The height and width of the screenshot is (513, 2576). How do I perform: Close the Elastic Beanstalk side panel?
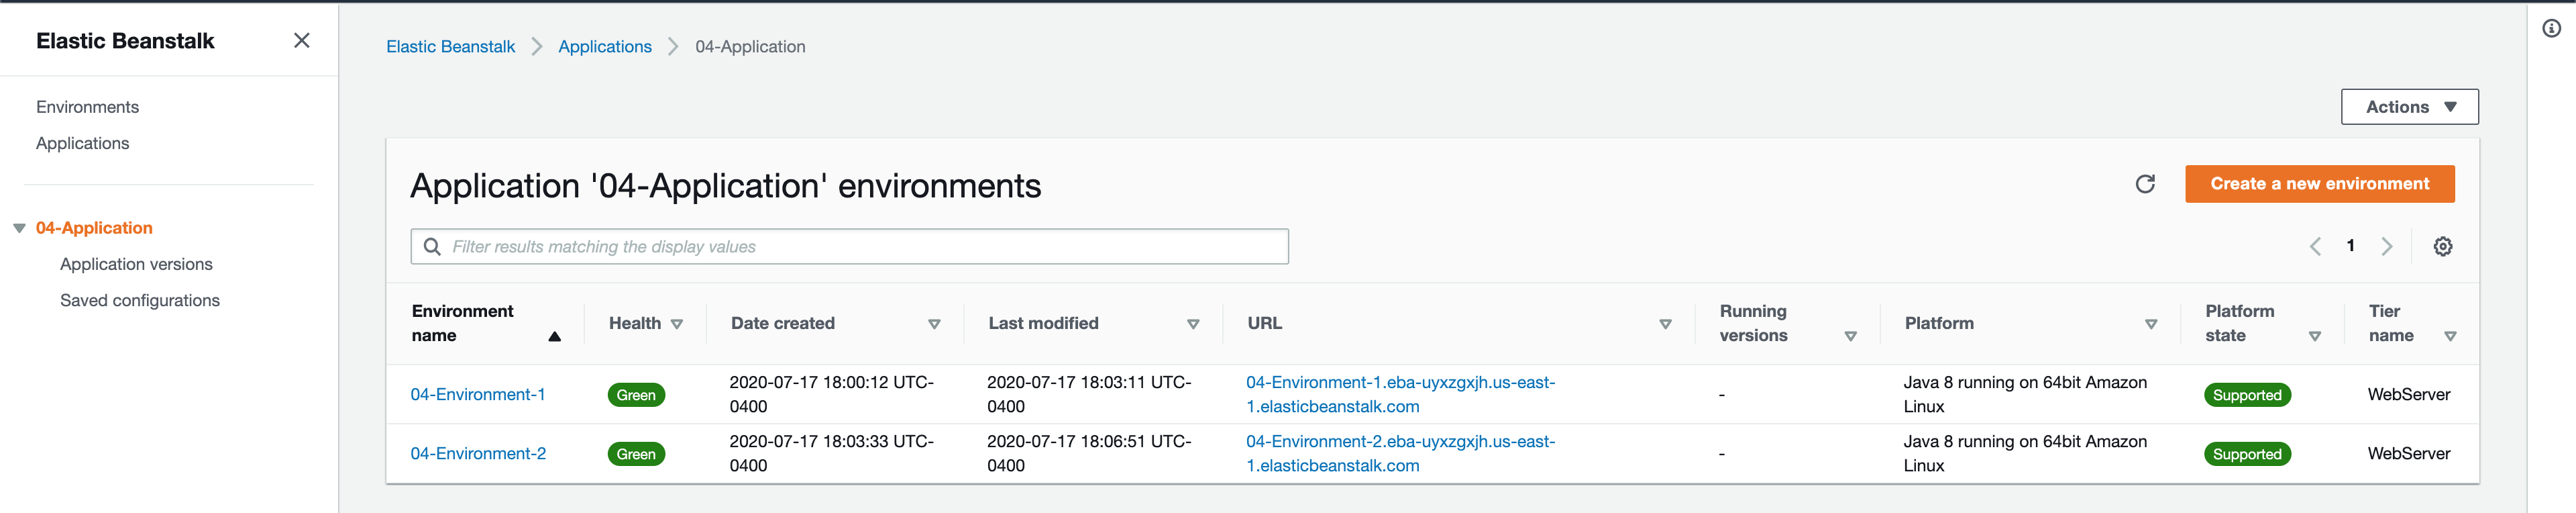[x=301, y=41]
